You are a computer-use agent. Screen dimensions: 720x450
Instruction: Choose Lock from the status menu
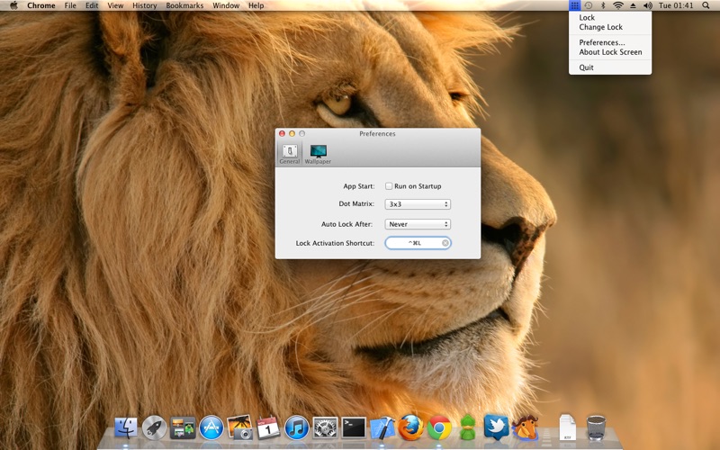tap(587, 18)
